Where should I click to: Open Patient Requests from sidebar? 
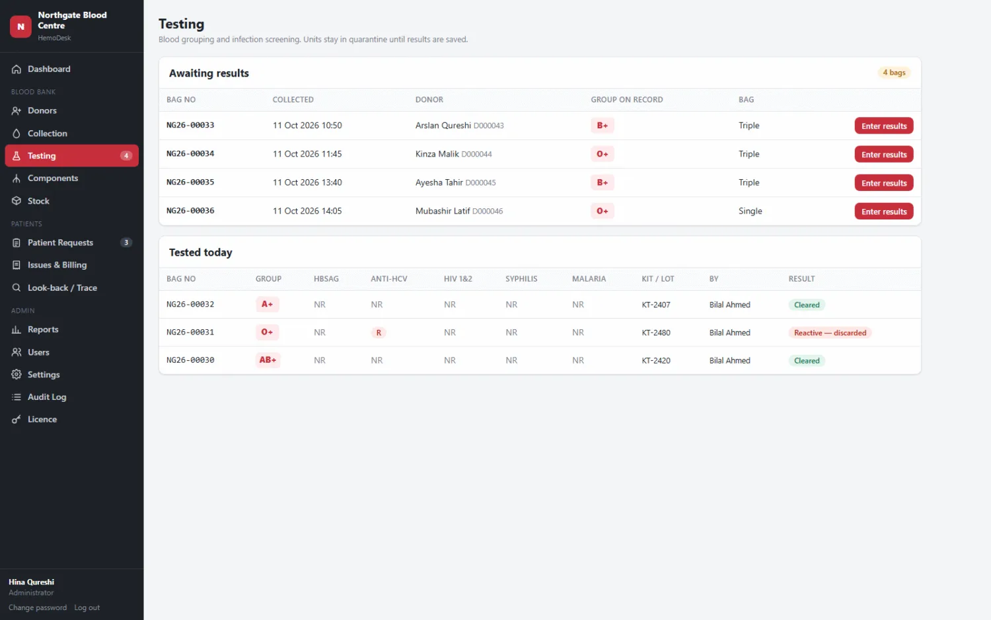pyautogui.click(x=71, y=243)
